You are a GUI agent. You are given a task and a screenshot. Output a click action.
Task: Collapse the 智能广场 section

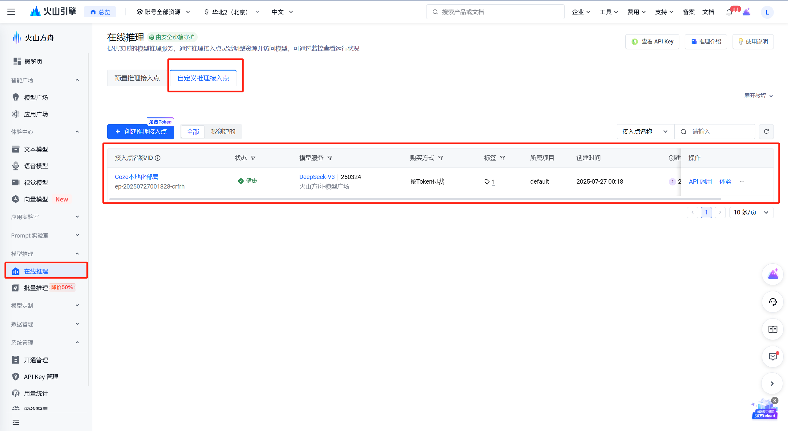[77, 80]
